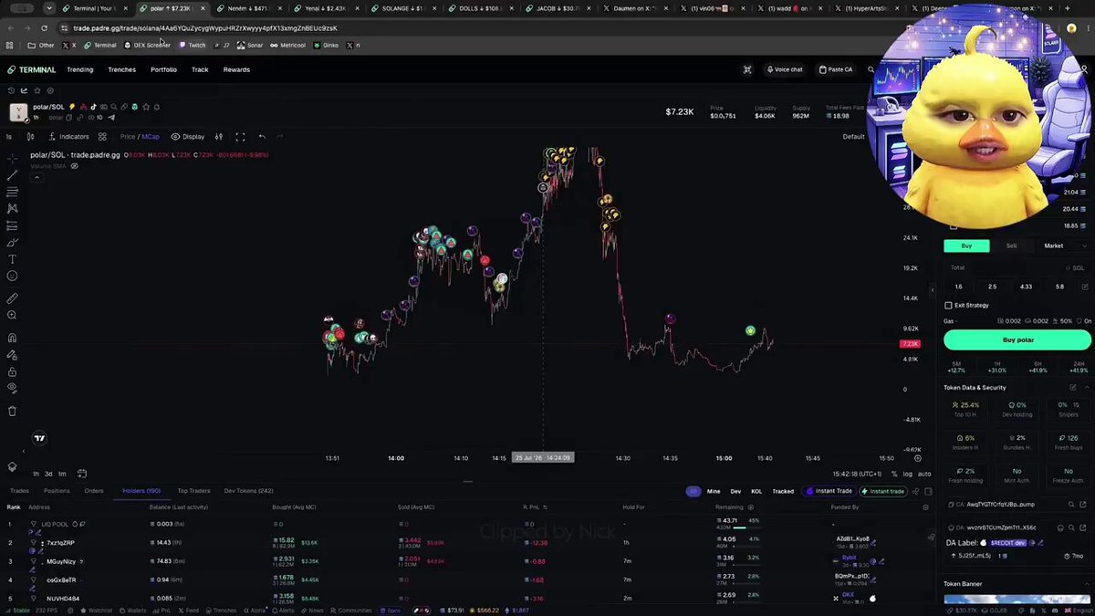Toggle Volume SMA visibility eye
The image size is (1095, 616).
(x=75, y=166)
